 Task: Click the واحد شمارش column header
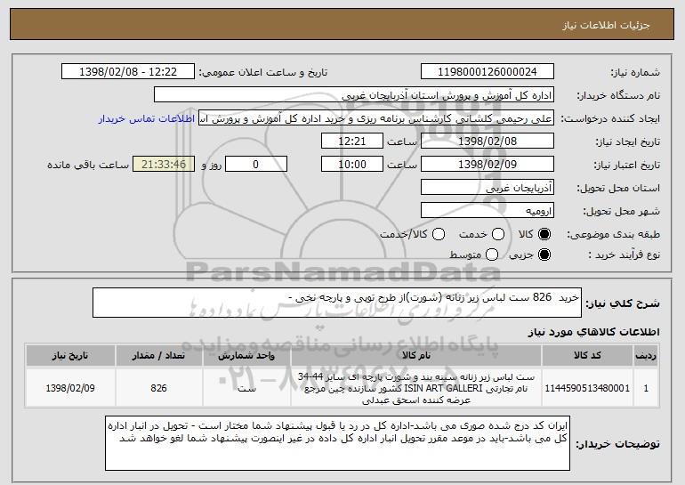pos(246,355)
